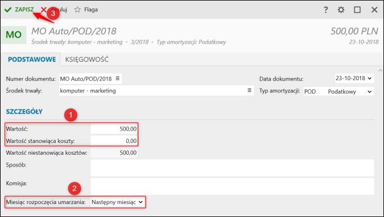Image resolution: width=384 pixels, height=217 pixels.
Task: Open help via question mark icon
Action: (x=326, y=10)
